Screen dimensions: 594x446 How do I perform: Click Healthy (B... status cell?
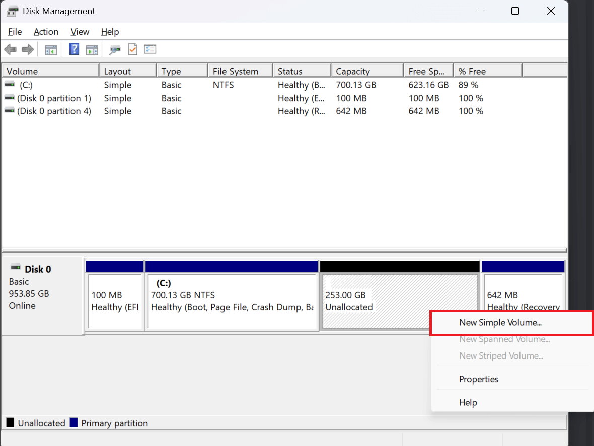click(x=301, y=85)
